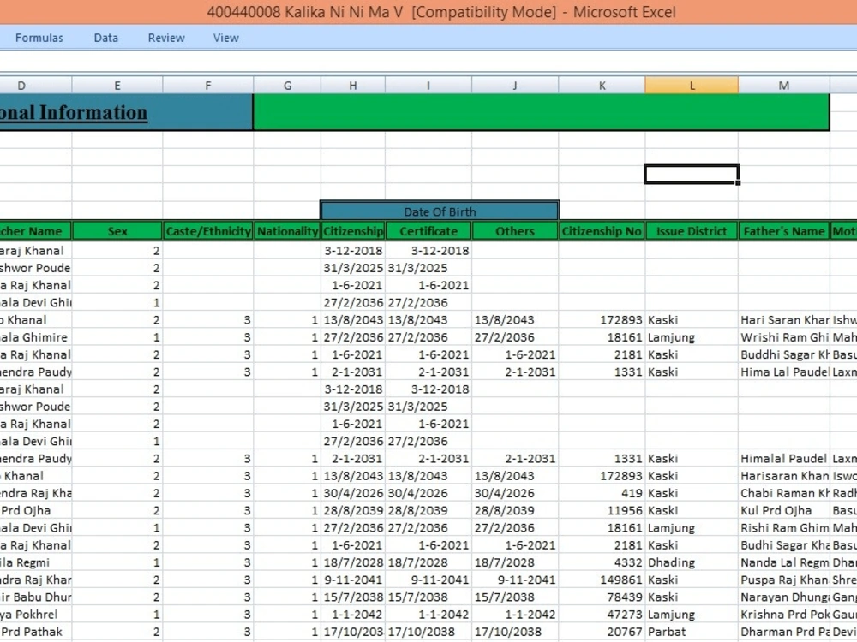857x642 pixels.
Task: Open the Formulas ribbon tab
Action: point(39,38)
